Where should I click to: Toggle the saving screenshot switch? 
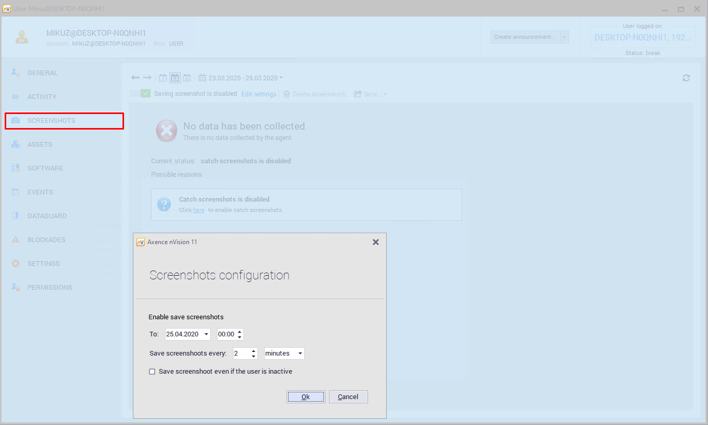(140, 94)
